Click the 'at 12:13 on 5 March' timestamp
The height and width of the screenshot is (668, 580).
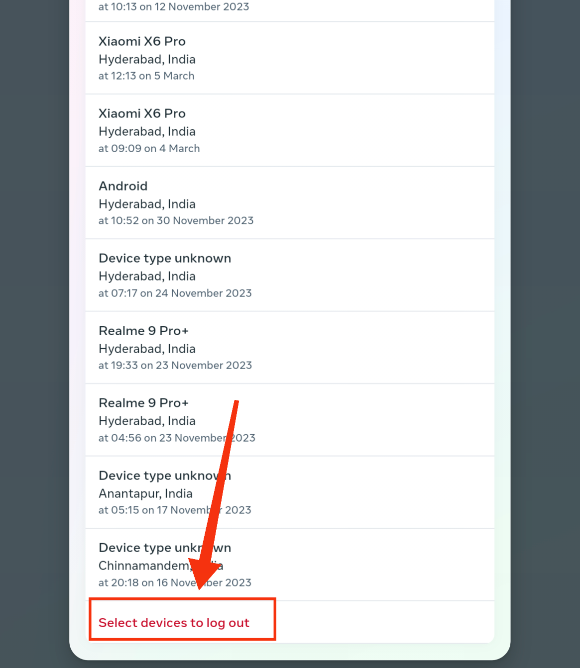click(x=146, y=76)
